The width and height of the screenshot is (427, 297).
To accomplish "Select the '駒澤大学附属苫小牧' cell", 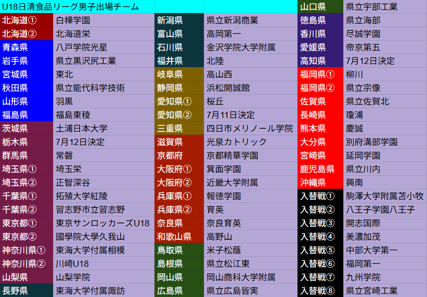I will pos(385,196).
